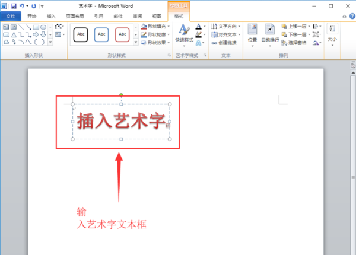
Task: Switch to the Insert (插入) tab
Action: click(51, 17)
